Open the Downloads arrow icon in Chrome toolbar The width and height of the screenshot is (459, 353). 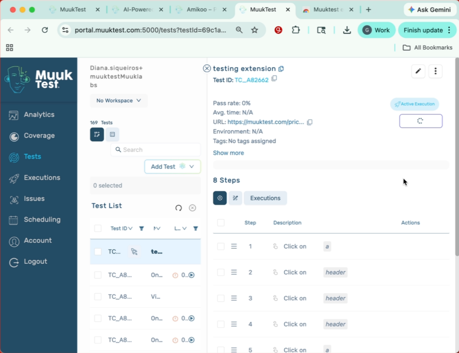tap(347, 30)
